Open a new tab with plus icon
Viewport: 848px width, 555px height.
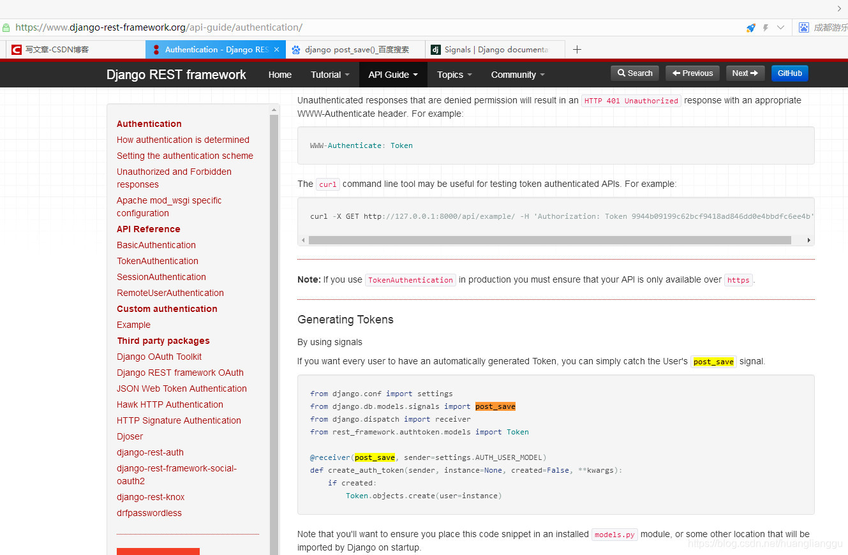click(x=577, y=49)
